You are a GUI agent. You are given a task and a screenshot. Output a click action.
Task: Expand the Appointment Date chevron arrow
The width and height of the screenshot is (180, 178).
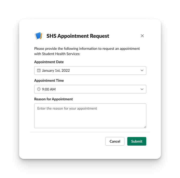(x=142, y=70)
